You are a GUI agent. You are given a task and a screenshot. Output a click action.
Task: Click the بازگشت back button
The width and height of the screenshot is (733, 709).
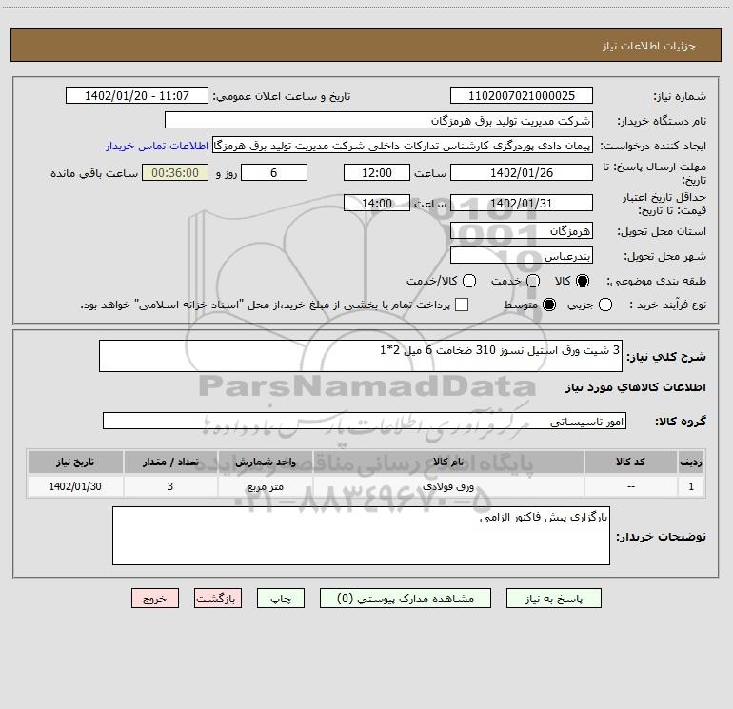pyautogui.click(x=218, y=599)
